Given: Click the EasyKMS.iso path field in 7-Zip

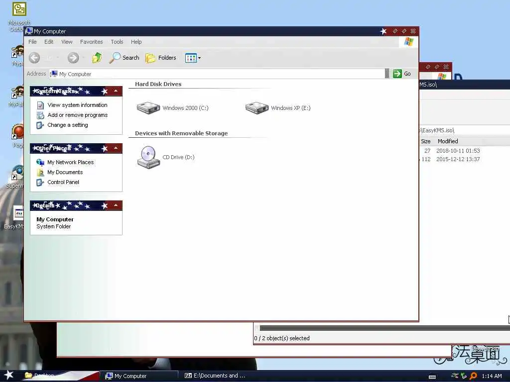Looking at the screenshot, I should pyautogui.click(x=465, y=130).
